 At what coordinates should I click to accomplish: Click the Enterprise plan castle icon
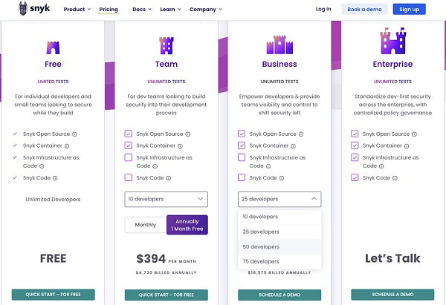pyautogui.click(x=392, y=42)
